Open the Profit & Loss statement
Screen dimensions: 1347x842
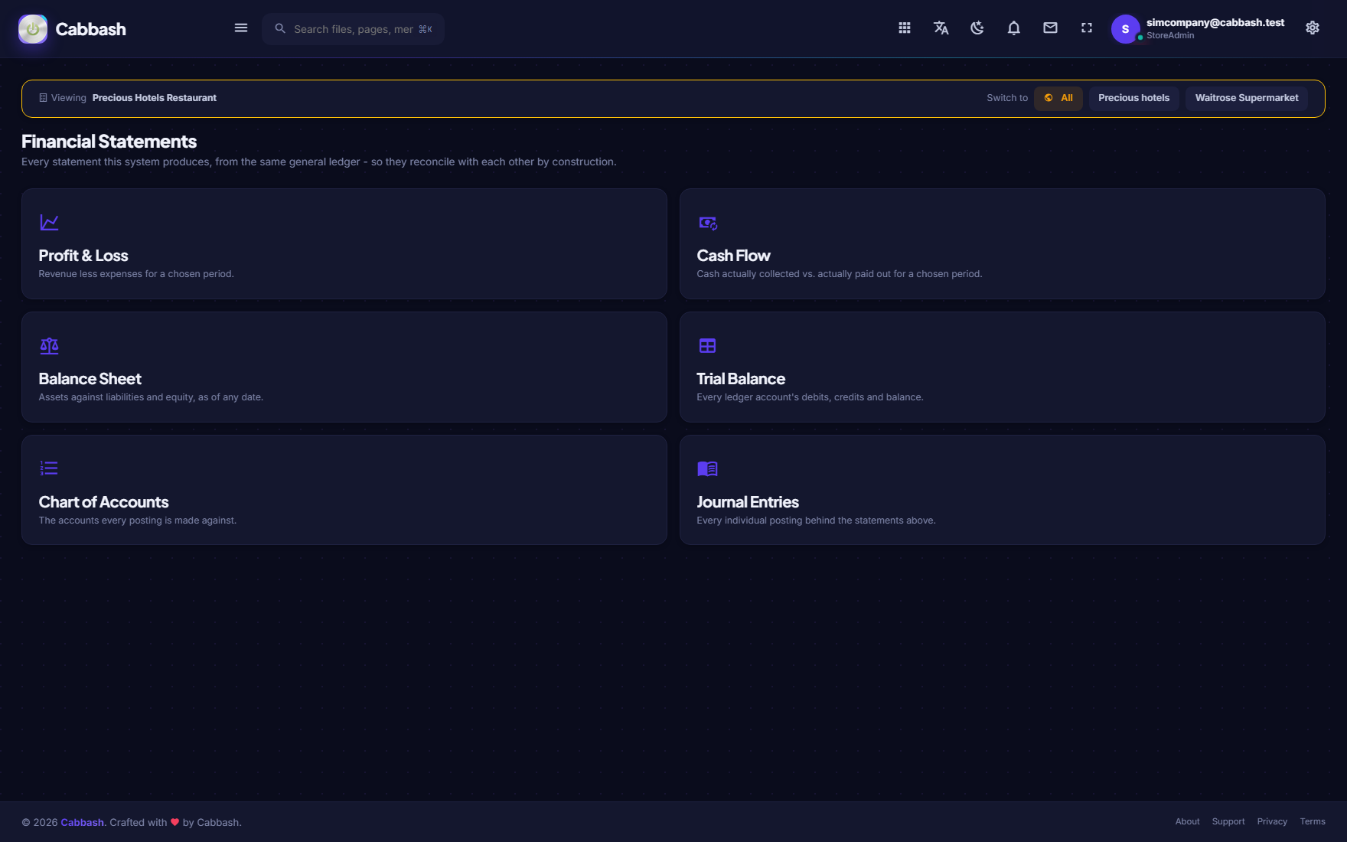[x=344, y=243]
